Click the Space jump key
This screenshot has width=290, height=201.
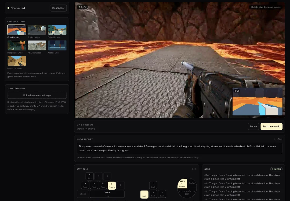click(107, 194)
